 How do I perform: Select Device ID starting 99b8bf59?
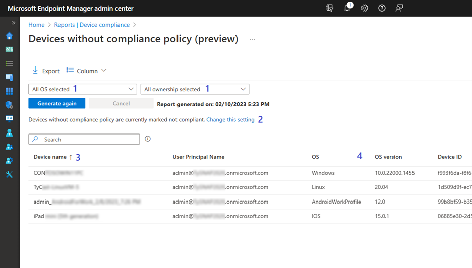(454, 202)
